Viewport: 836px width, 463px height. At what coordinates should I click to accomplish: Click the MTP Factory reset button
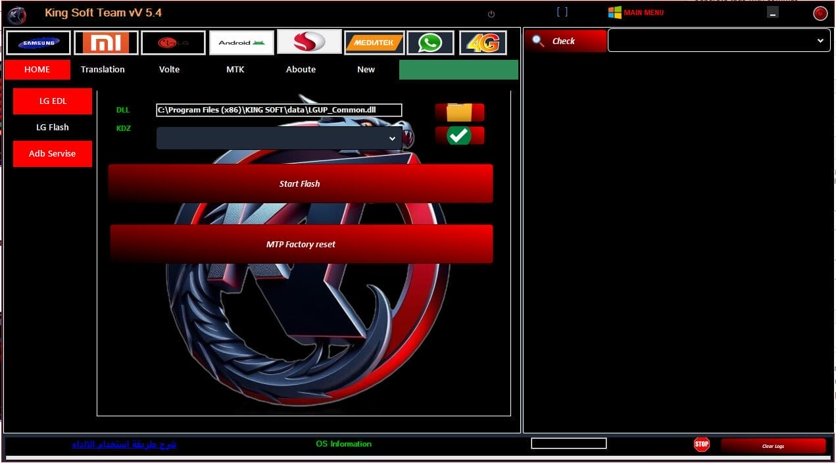tap(301, 244)
